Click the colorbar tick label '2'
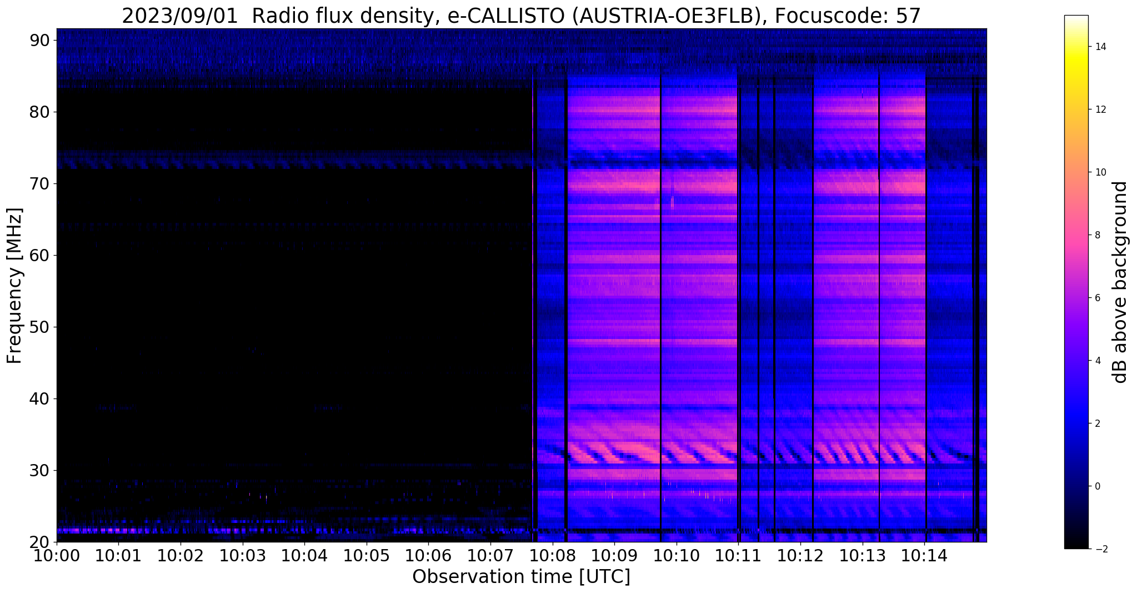The image size is (1137, 593). click(x=1097, y=423)
